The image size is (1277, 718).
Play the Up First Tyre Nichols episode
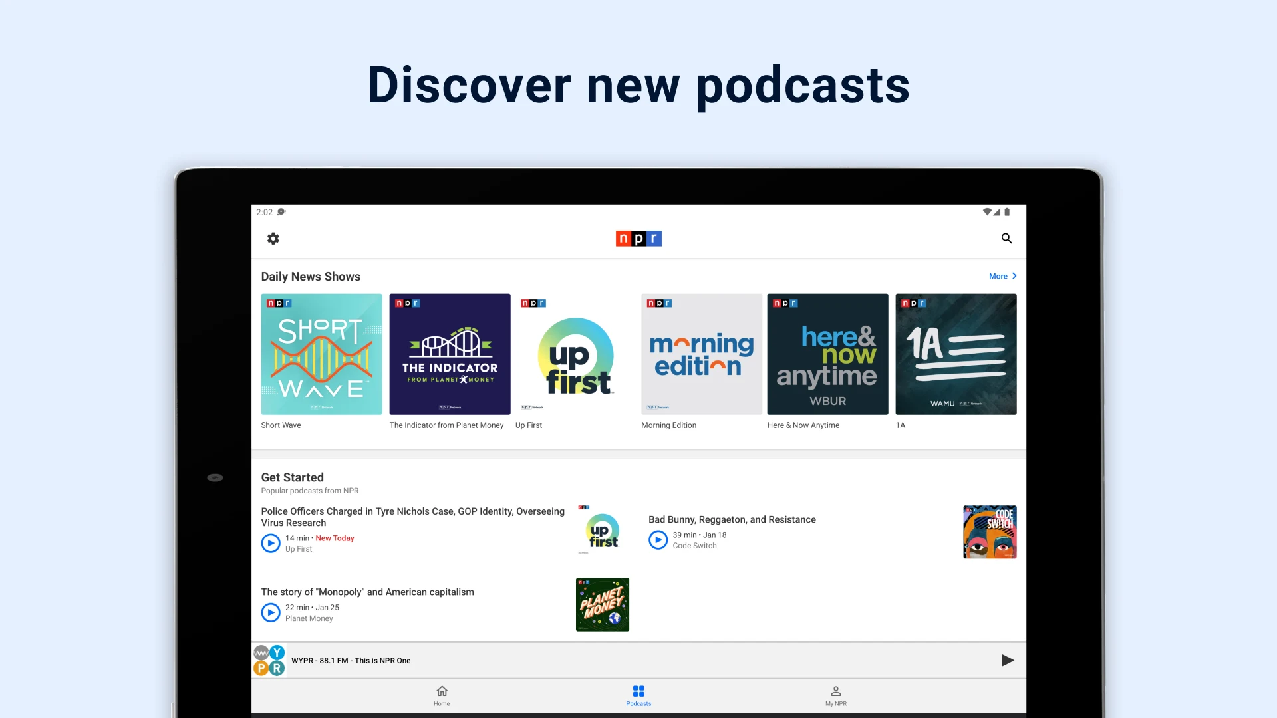pyautogui.click(x=271, y=544)
